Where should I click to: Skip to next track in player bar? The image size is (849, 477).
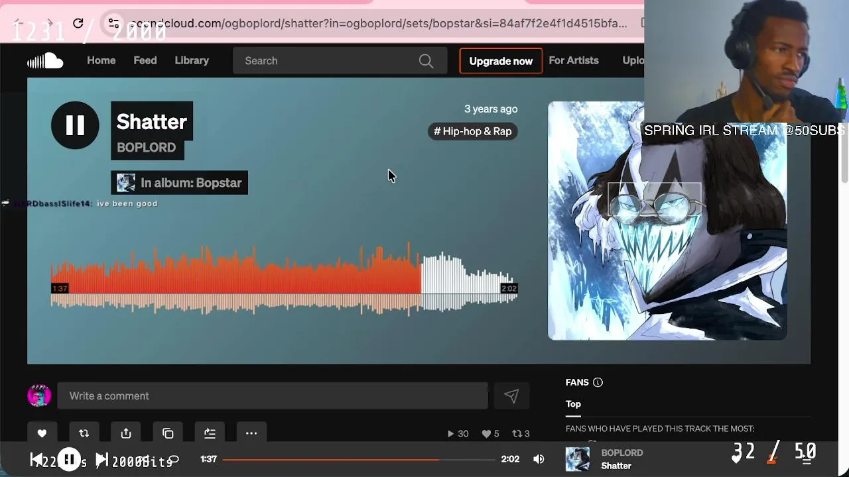click(101, 459)
